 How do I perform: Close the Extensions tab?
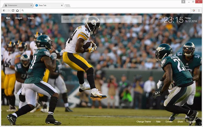(x=31, y=5)
